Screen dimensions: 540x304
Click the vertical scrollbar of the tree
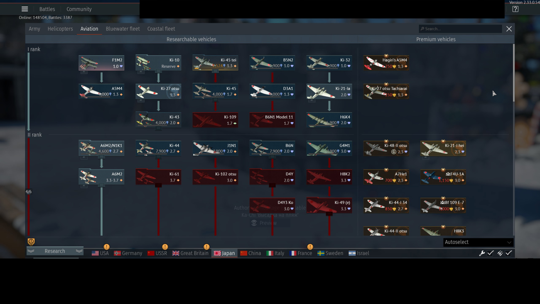[513, 73]
